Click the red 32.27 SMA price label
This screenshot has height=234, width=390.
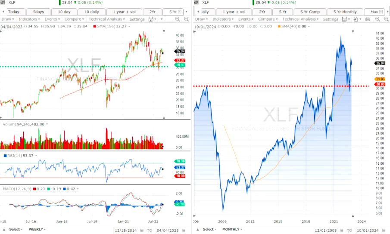180,60
